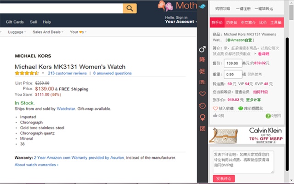Open Help in the navigation bar
The width and height of the screenshot is (294, 184).
click(47, 22)
